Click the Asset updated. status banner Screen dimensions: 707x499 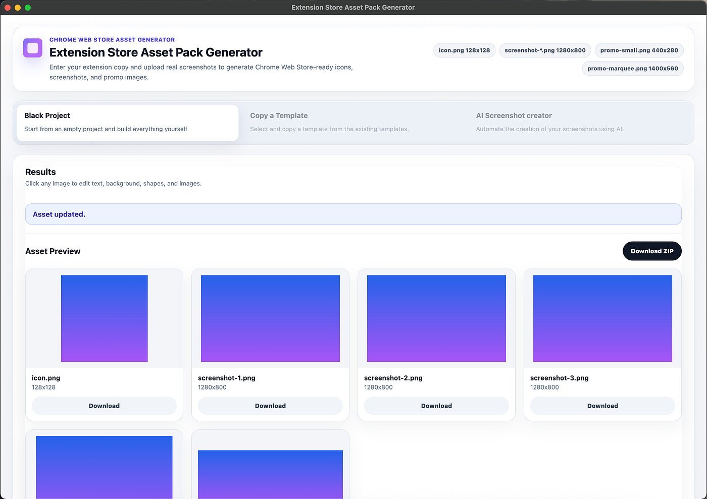coord(353,214)
